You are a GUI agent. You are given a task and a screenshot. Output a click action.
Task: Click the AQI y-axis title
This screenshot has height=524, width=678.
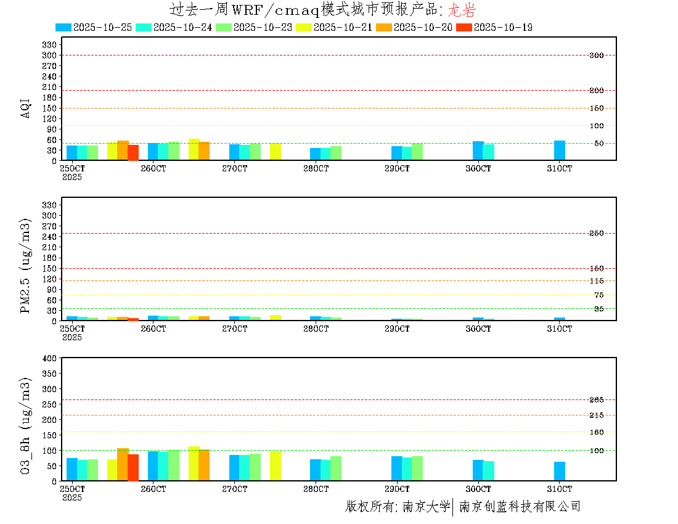(26, 108)
